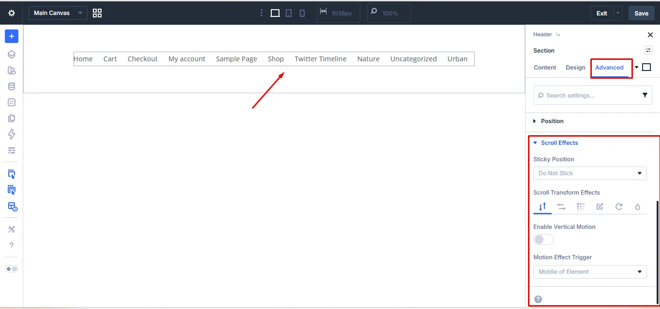Click the Uncategorized menu link
Image resolution: width=660 pixels, height=309 pixels.
pos(413,59)
